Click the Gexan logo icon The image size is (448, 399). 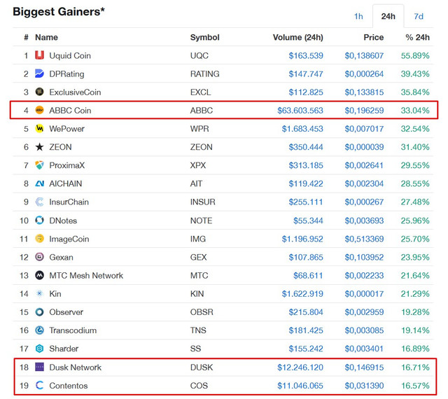[39, 257]
